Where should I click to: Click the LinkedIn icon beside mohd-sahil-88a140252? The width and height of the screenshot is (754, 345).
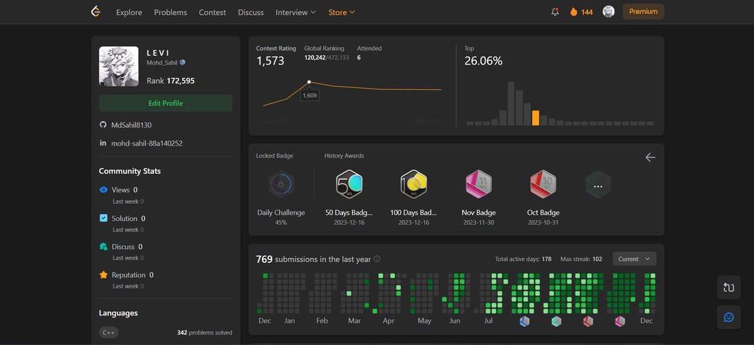[103, 143]
